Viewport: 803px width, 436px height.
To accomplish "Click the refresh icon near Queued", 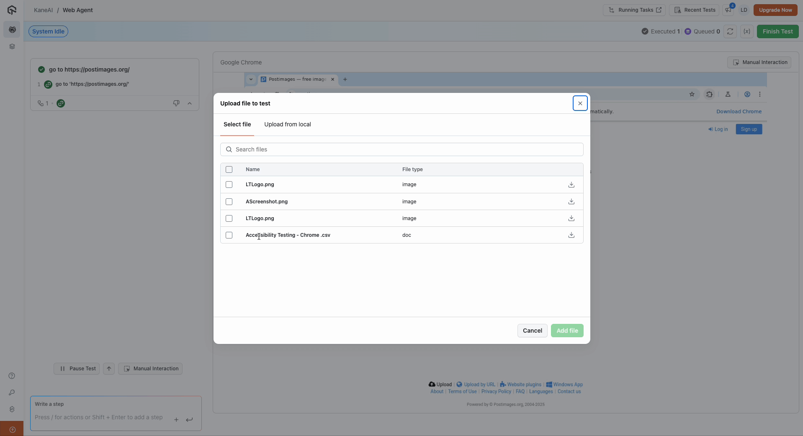I will tap(730, 31).
